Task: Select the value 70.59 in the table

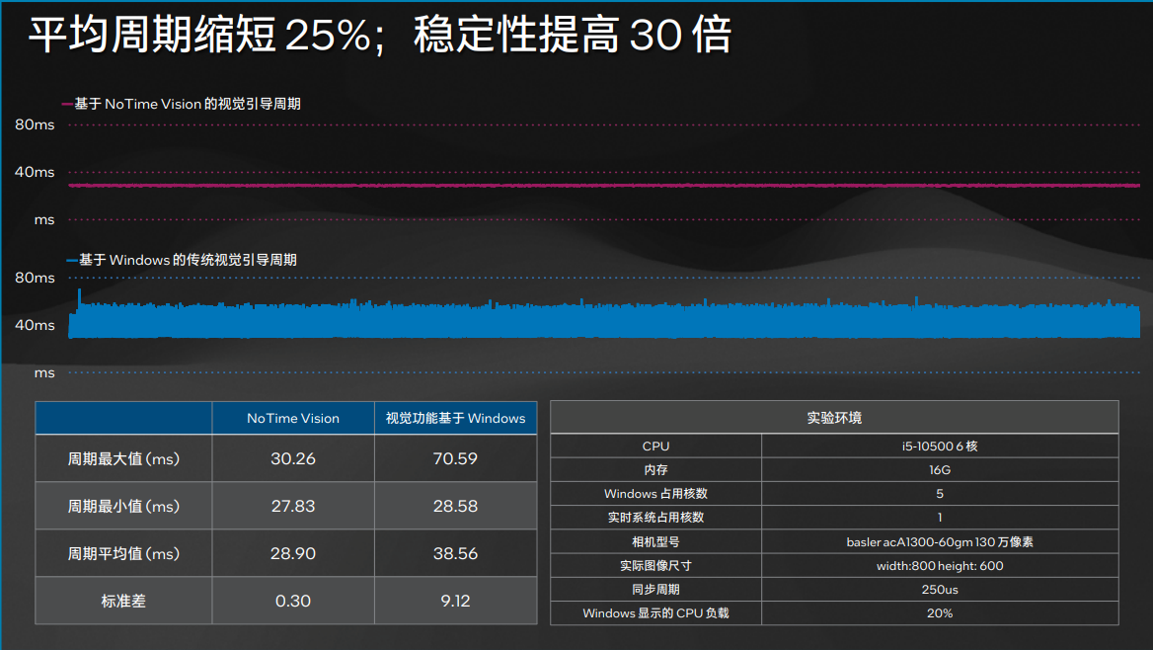Action: [455, 458]
